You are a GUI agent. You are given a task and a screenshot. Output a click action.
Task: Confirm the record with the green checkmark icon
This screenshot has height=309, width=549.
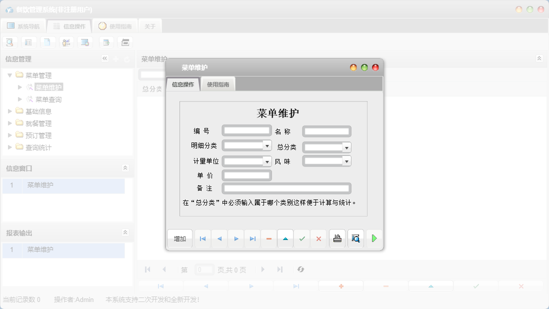pos(302,238)
